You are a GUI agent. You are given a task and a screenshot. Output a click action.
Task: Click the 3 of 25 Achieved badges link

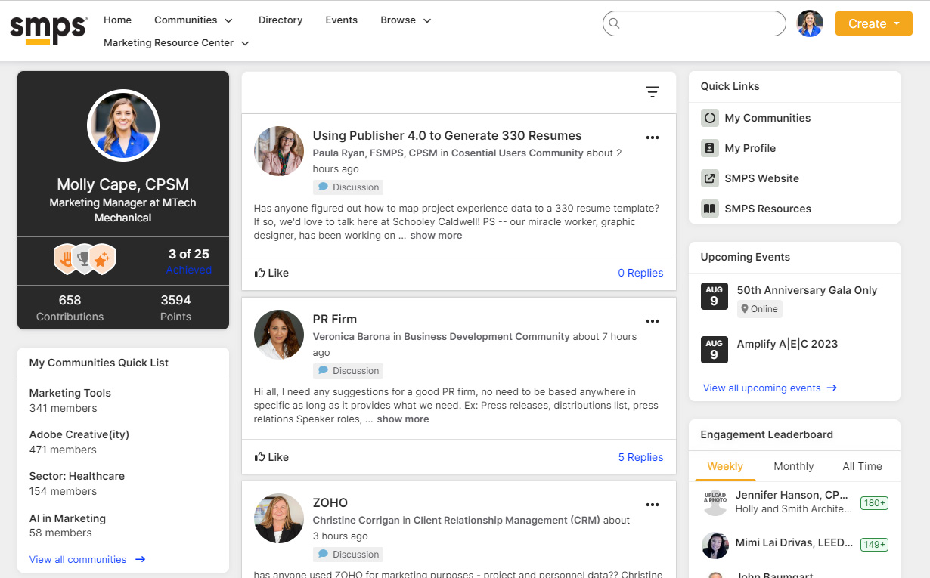coord(188,261)
